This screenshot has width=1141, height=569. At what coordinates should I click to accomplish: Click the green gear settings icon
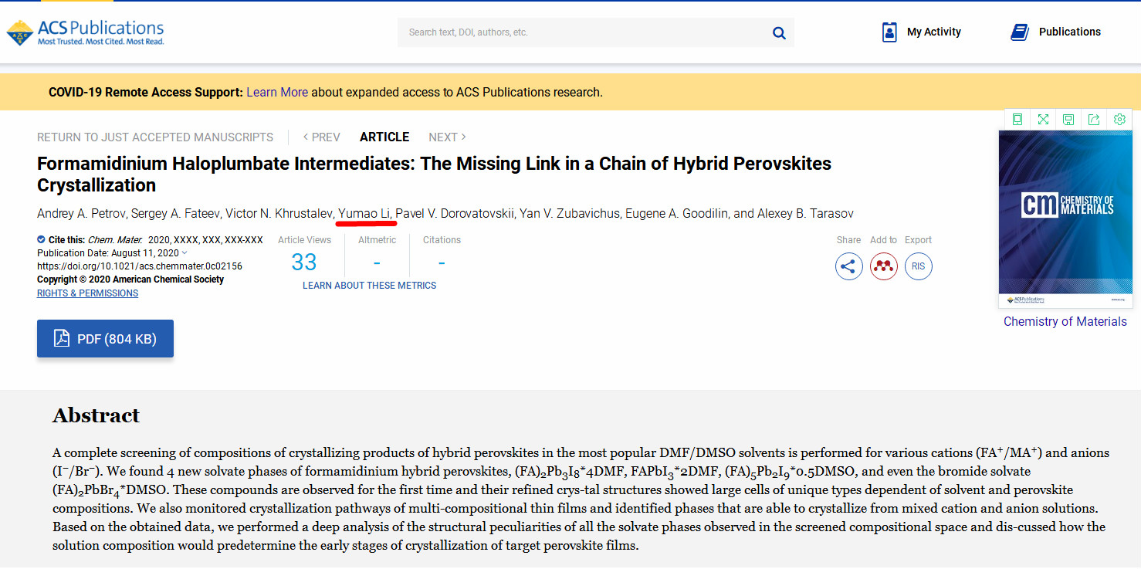(1119, 119)
